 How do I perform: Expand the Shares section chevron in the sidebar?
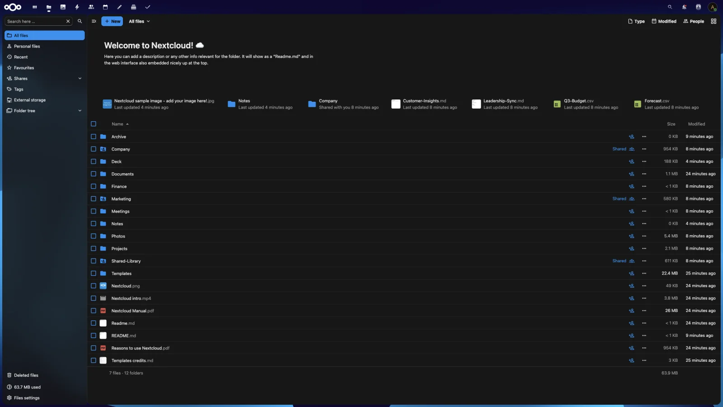tap(80, 79)
